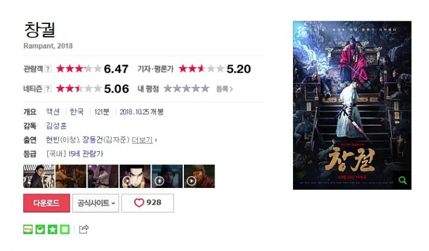This screenshot has width=429, height=251.
Task: Open the 한국 country link
Action: (x=77, y=111)
